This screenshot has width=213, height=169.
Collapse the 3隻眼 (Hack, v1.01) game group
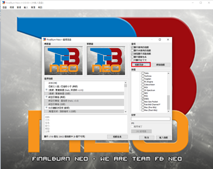click(x=46, y=90)
